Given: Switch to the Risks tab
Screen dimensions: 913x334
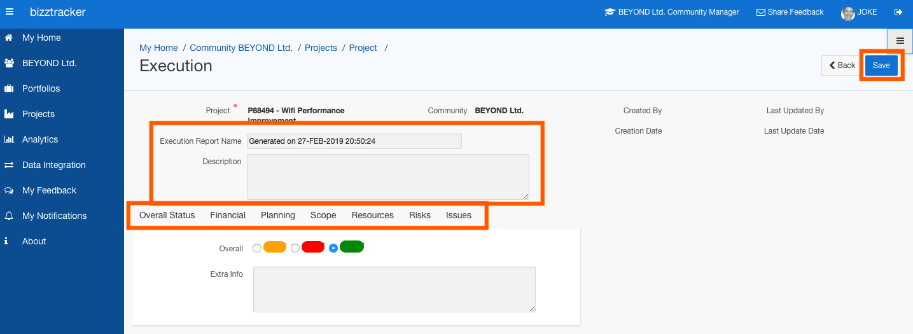Looking at the screenshot, I should click(x=420, y=215).
